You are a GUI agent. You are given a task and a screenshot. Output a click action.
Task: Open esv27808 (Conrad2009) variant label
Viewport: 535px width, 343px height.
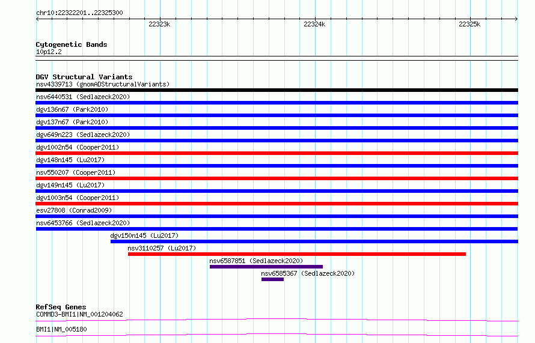tap(74, 210)
